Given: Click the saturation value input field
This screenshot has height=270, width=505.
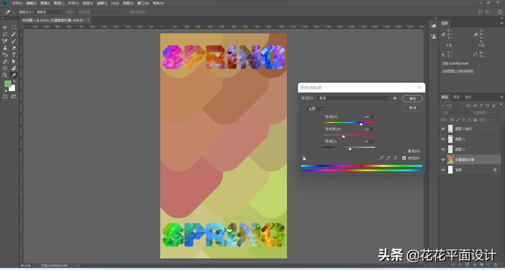Looking at the screenshot, I should (x=368, y=129).
